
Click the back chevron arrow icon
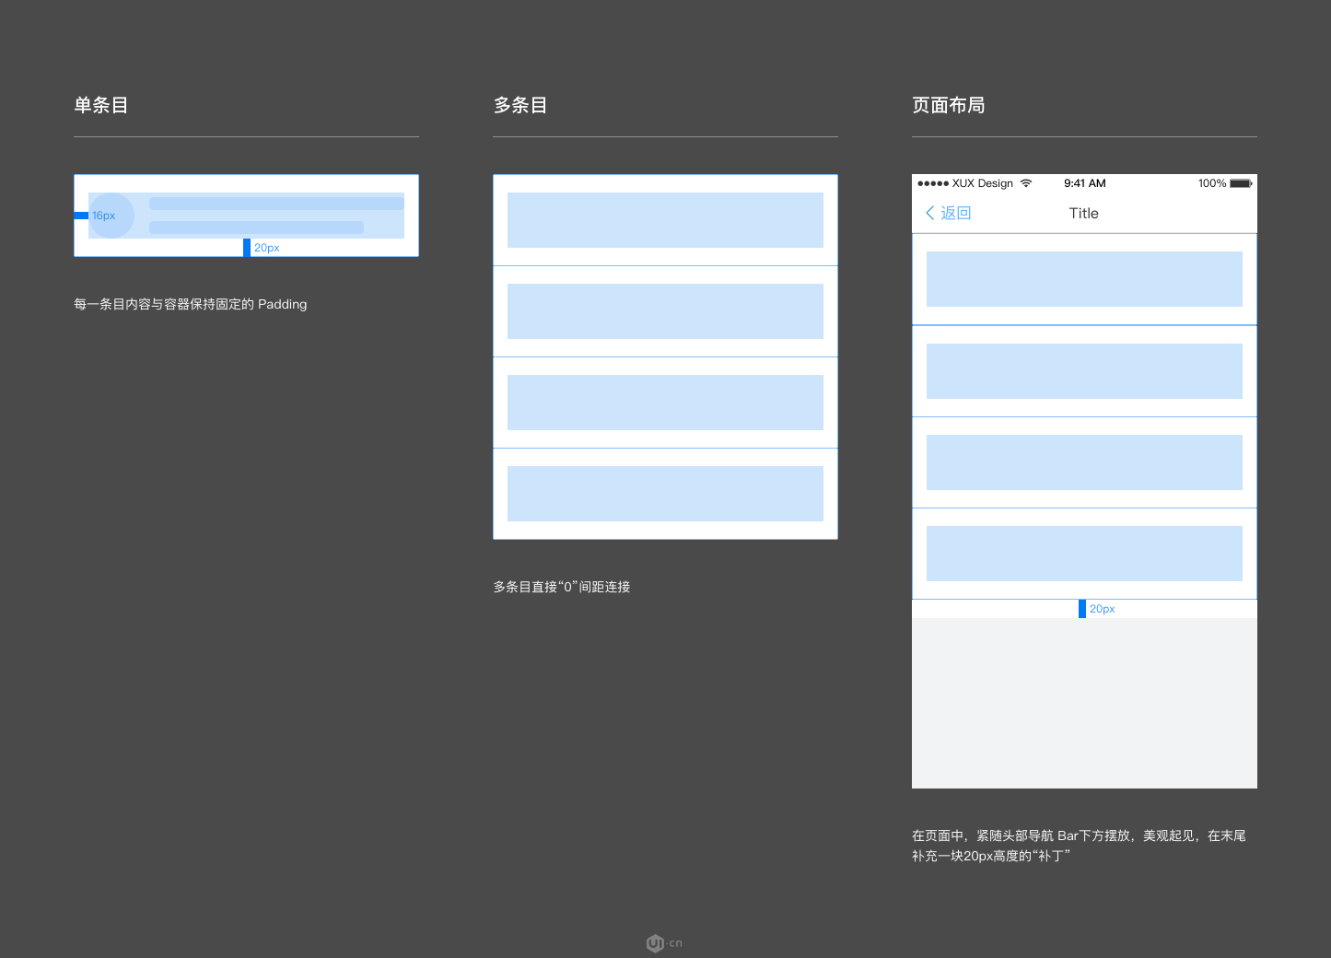coord(930,213)
